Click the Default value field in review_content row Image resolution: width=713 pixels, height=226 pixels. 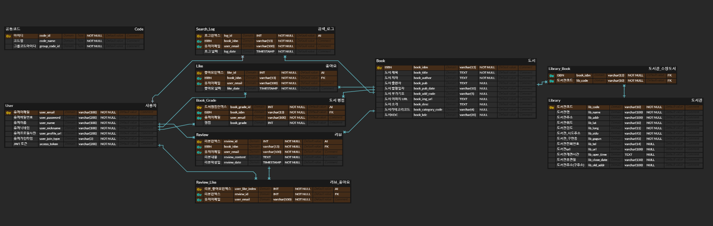coord(312,157)
